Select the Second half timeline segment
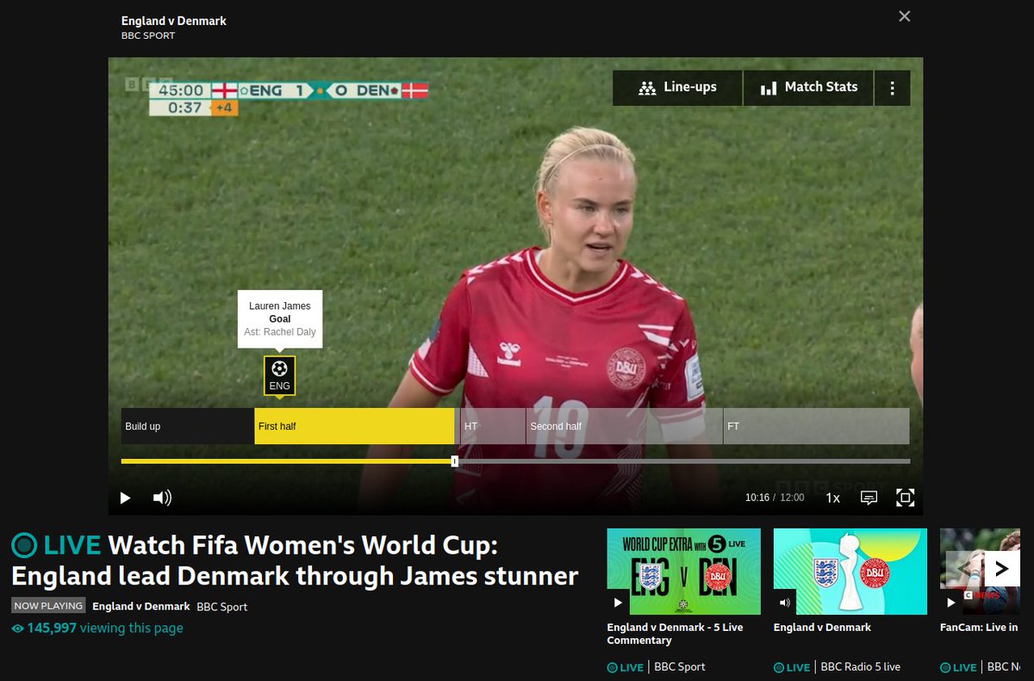1034x681 pixels. [625, 426]
